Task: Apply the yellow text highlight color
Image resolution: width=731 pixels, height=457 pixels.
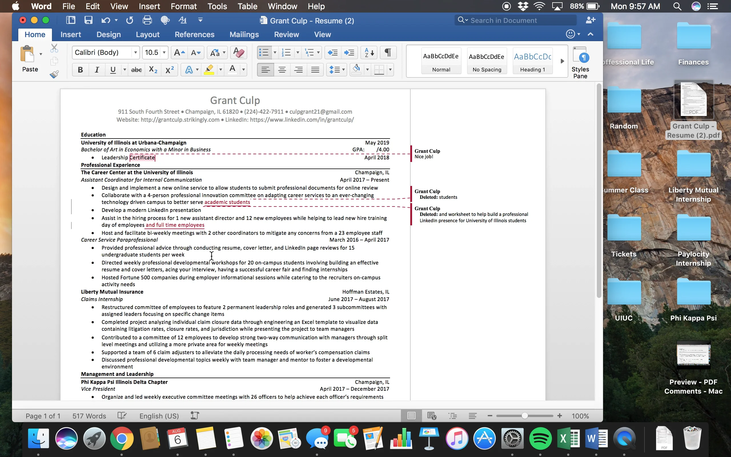Action: [209, 70]
